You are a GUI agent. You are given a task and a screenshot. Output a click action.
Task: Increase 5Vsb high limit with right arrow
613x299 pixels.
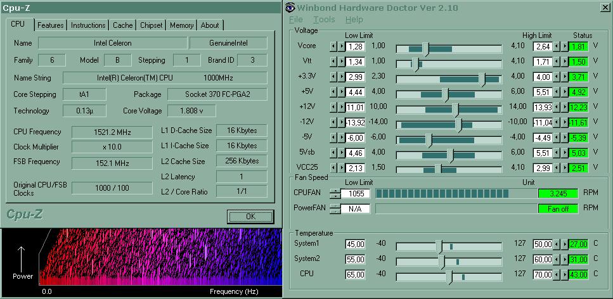click(564, 153)
